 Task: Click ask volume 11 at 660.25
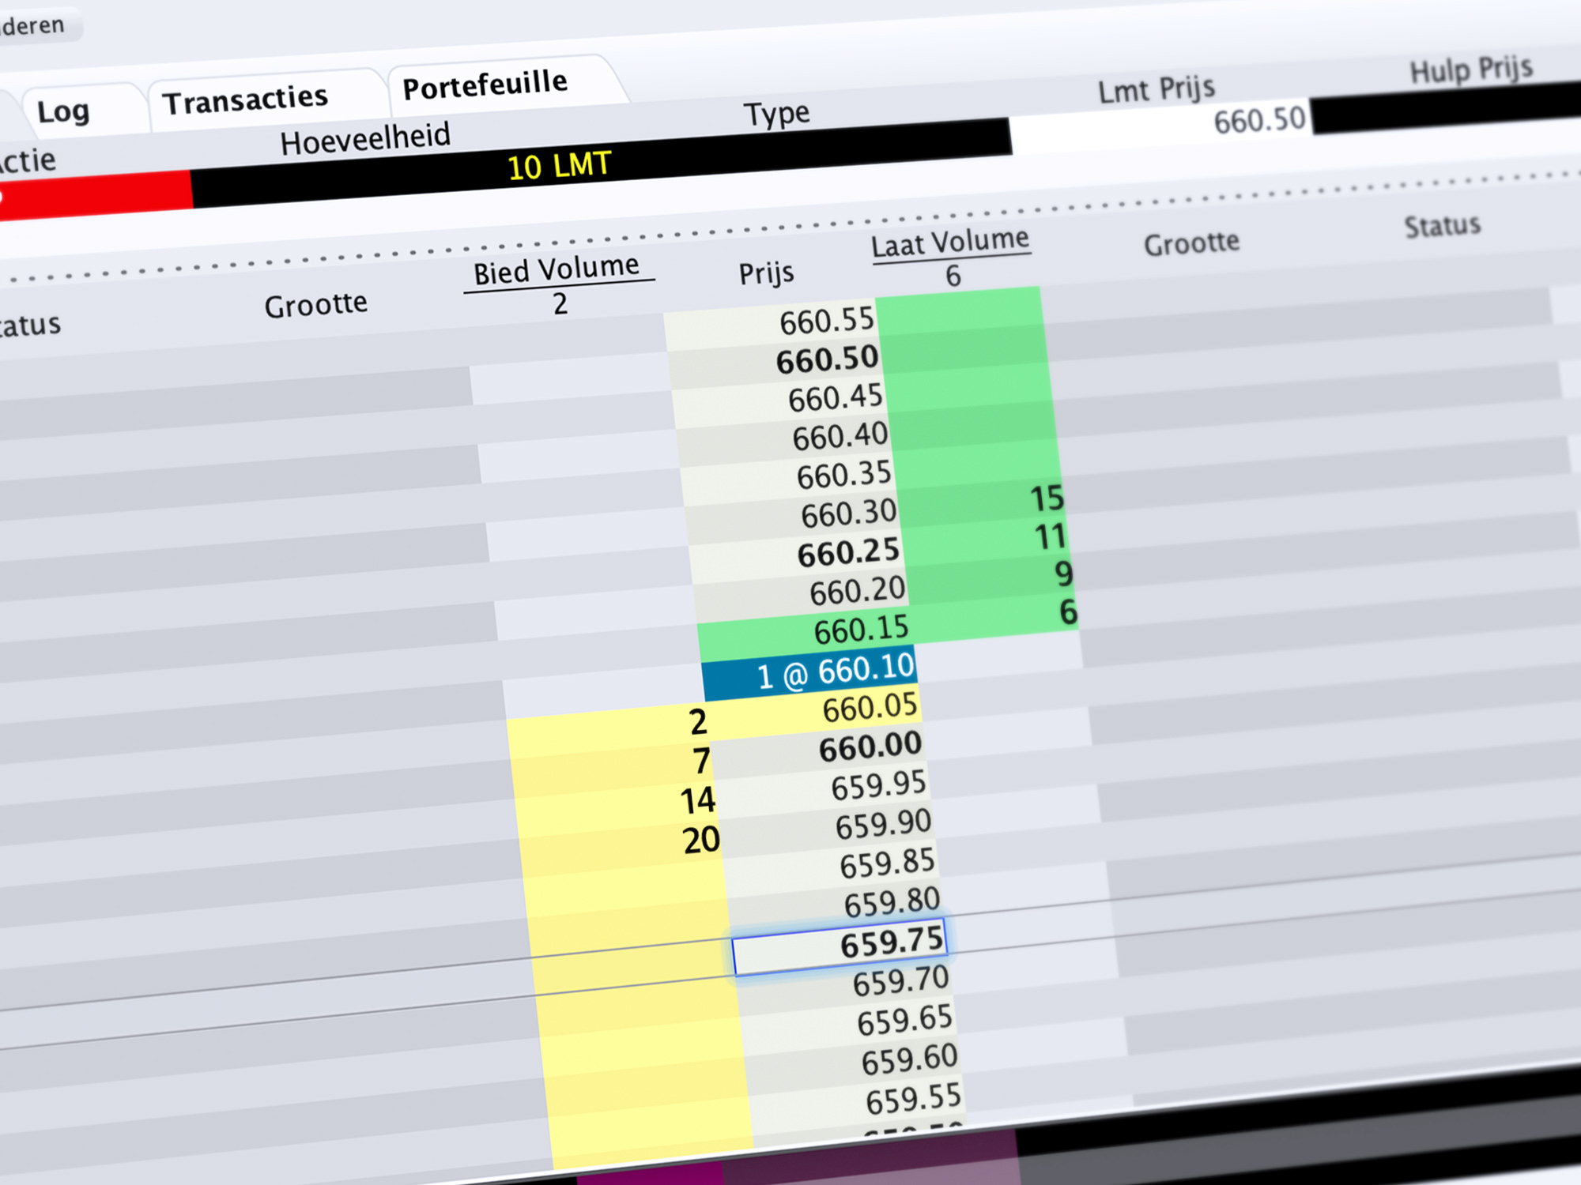[x=1051, y=537]
